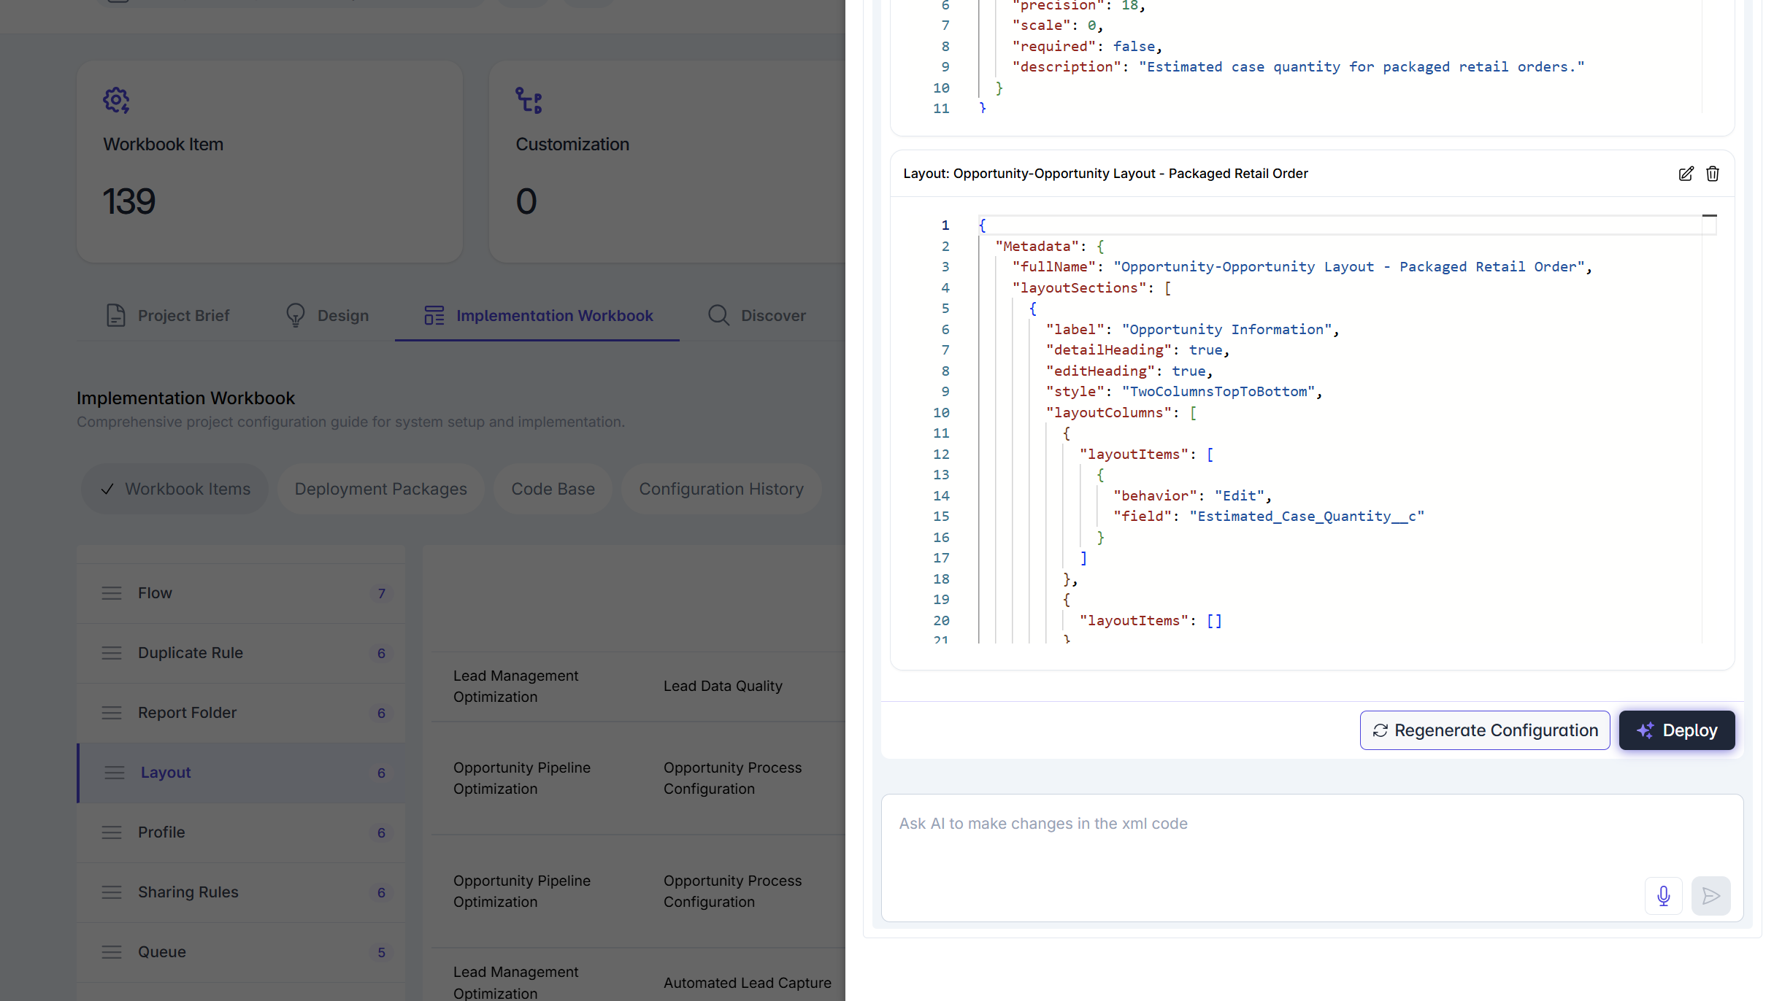Select Report Folder in the list

tap(241, 713)
